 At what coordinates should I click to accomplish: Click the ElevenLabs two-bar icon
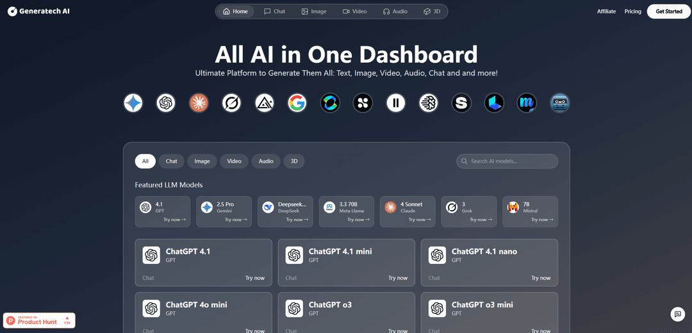(x=396, y=103)
